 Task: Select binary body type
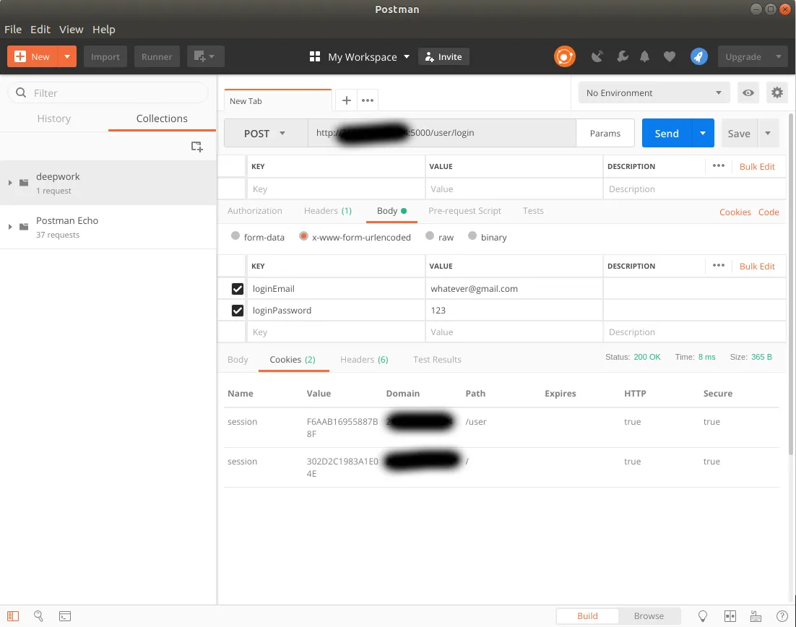click(472, 236)
